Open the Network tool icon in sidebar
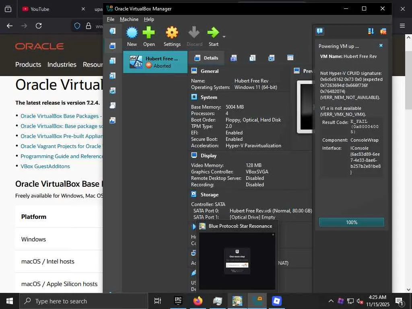This screenshot has height=309, width=412. pyautogui.click(x=113, y=91)
